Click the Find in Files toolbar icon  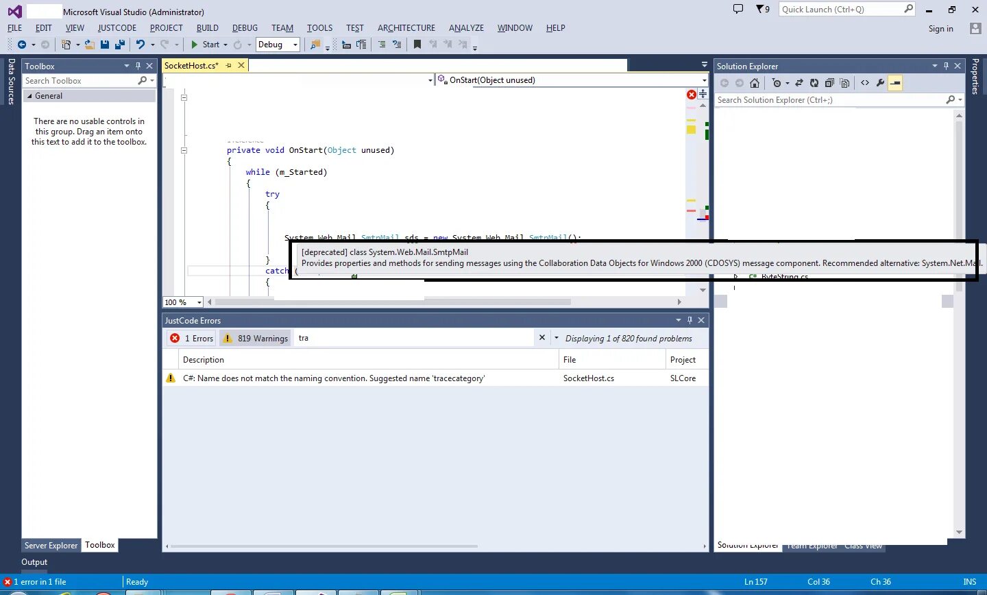(x=315, y=45)
